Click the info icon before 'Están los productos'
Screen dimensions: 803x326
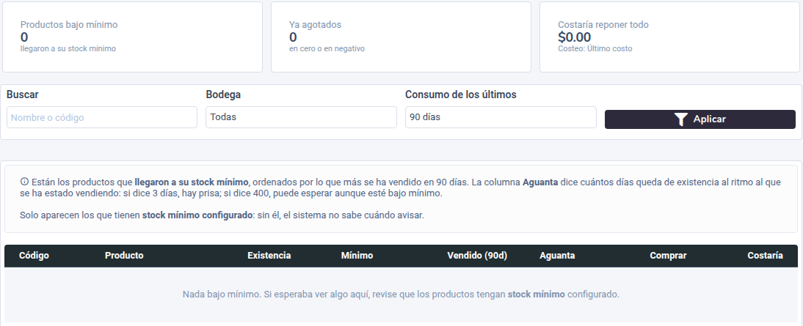point(24,182)
